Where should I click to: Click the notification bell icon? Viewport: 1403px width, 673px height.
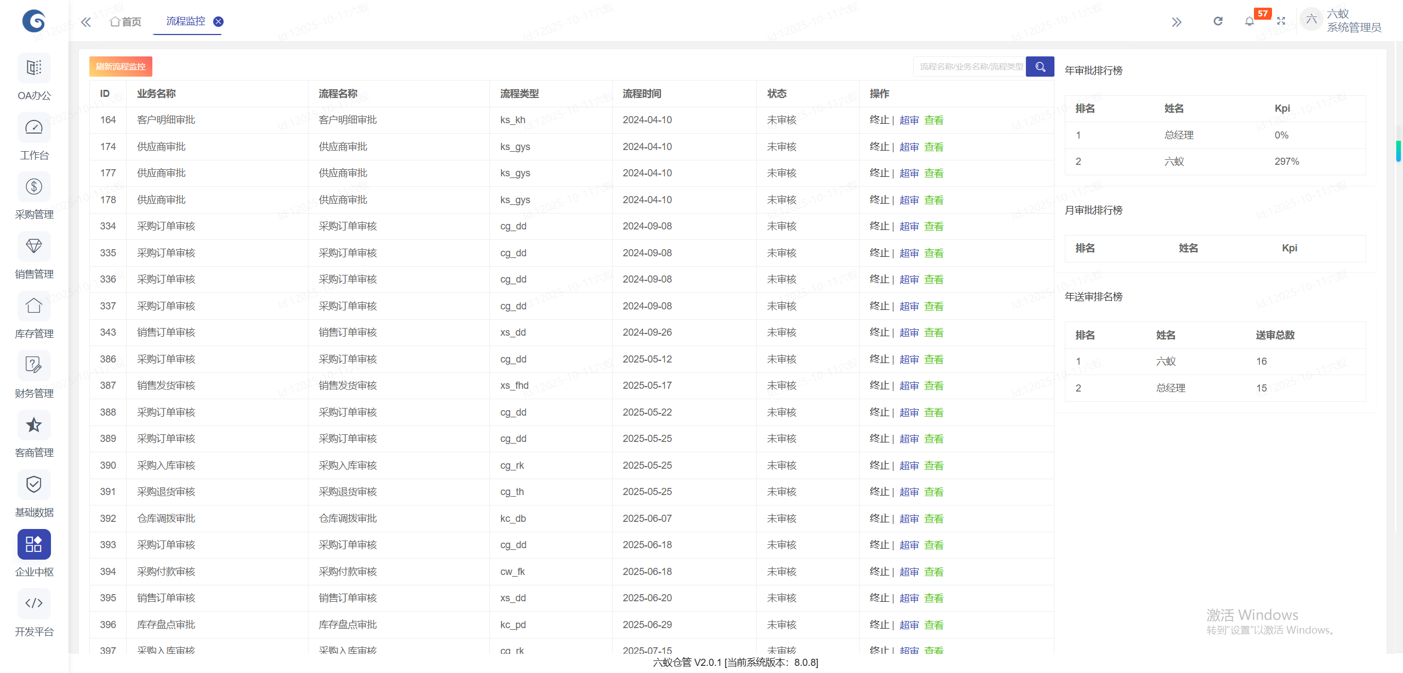[x=1249, y=21]
